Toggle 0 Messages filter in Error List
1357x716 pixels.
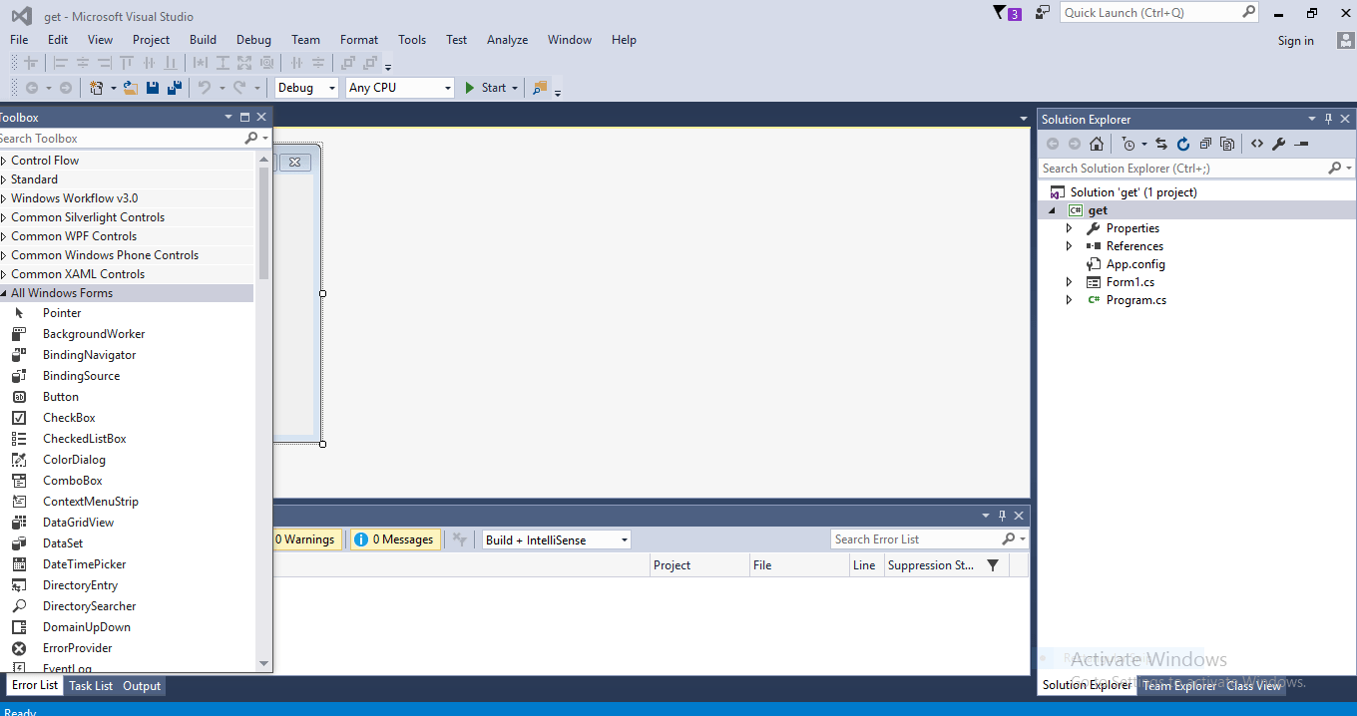[395, 539]
